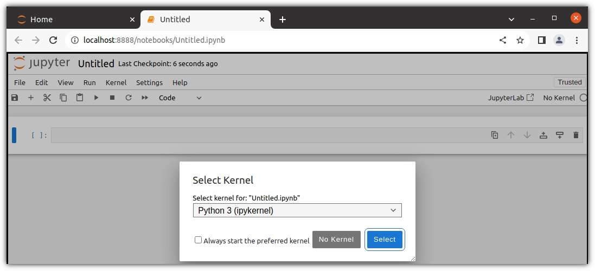The width and height of the screenshot is (595, 271).
Task: Open a new browser tab
Action: [x=283, y=20]
